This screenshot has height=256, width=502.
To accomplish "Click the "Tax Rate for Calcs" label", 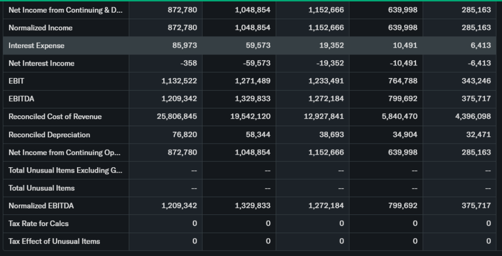I will click(38, 224).
